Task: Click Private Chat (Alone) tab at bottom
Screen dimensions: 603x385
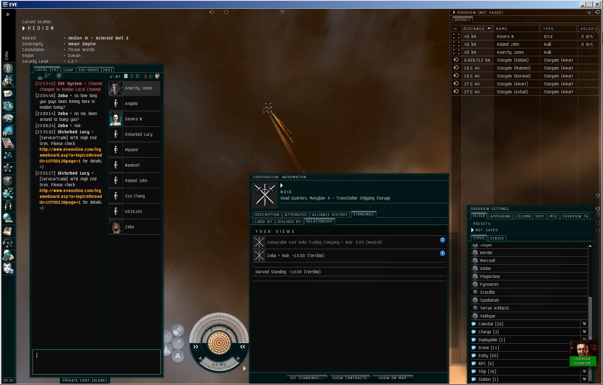Action: (x=85, y=380)
